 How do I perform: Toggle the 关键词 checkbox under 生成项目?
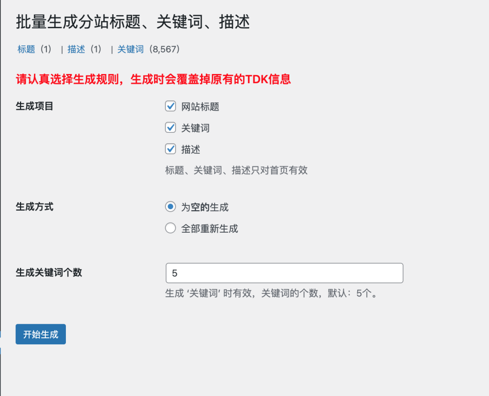170,128
